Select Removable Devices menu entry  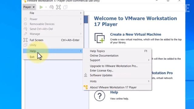point(53,24)
